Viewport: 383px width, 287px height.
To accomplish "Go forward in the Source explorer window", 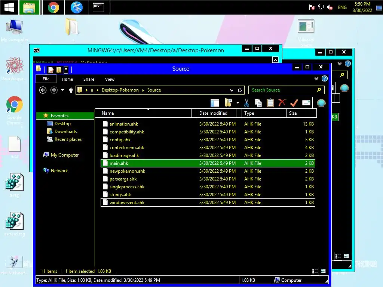I will click(54, 90).
